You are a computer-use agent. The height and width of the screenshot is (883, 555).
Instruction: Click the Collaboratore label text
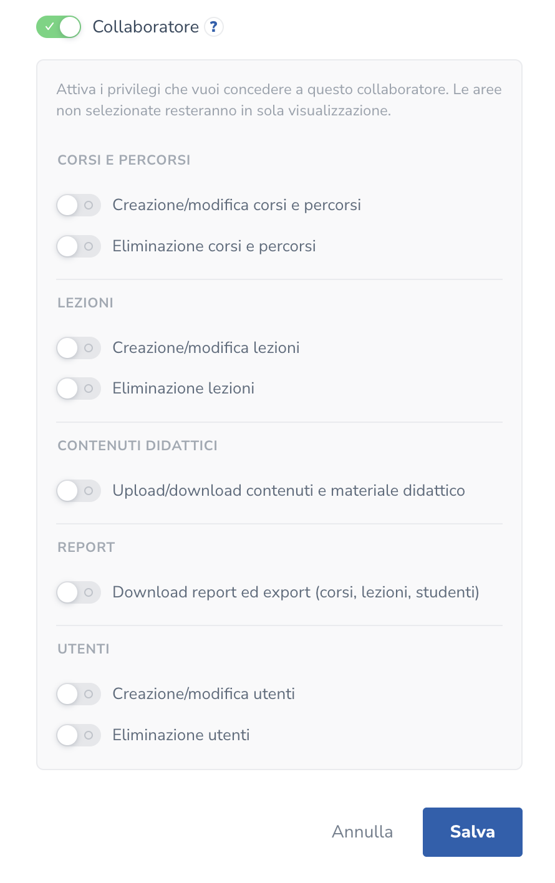pos(146,27)
